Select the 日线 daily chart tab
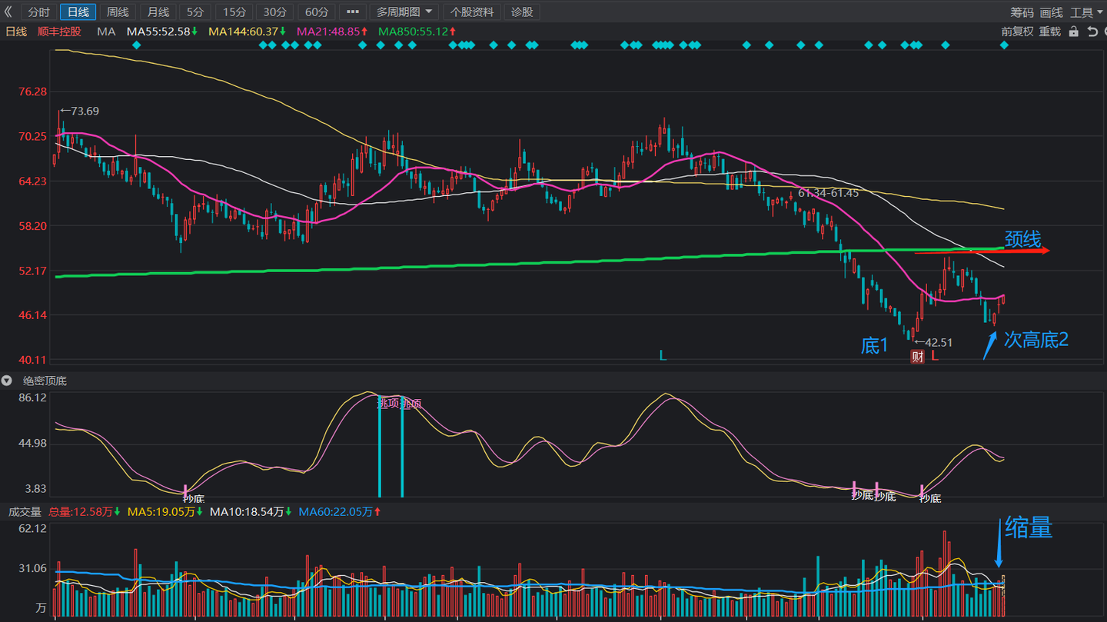Screen dimensions: 1107x622 click(78, 12)
